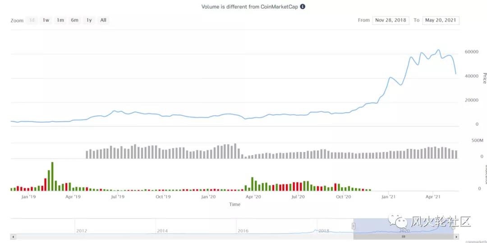Choose the 1y zoom option
The image size is (487, 243).
click(89, 20)
